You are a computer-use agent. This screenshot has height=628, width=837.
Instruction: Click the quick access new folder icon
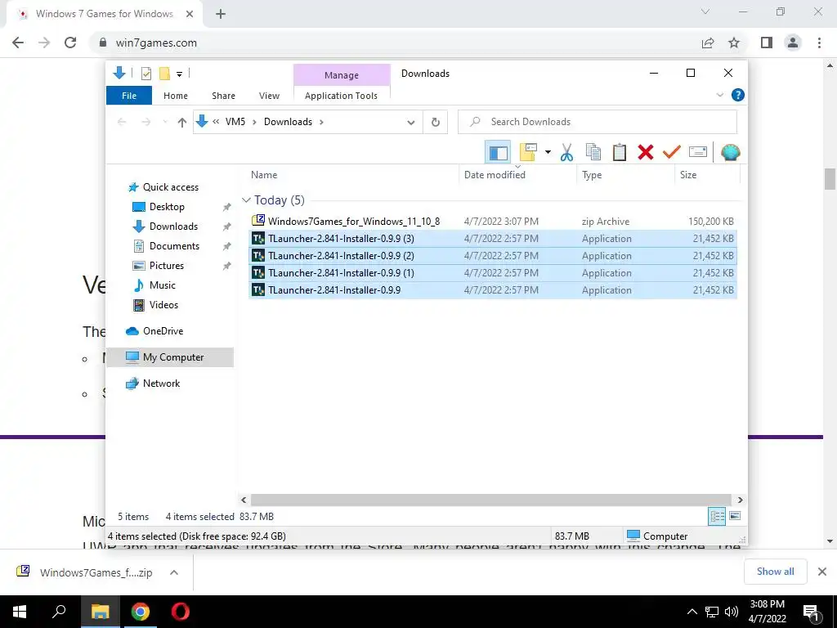coord(164,74)
